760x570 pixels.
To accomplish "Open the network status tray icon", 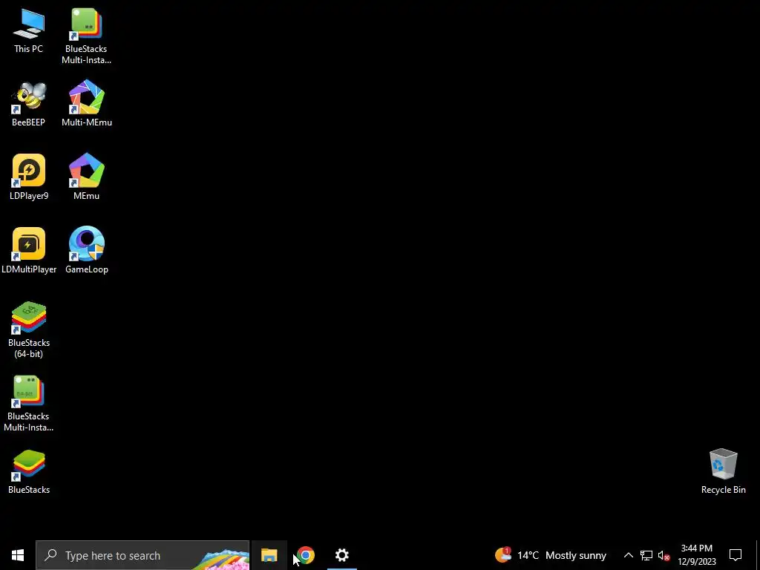I will click(646, 555).
